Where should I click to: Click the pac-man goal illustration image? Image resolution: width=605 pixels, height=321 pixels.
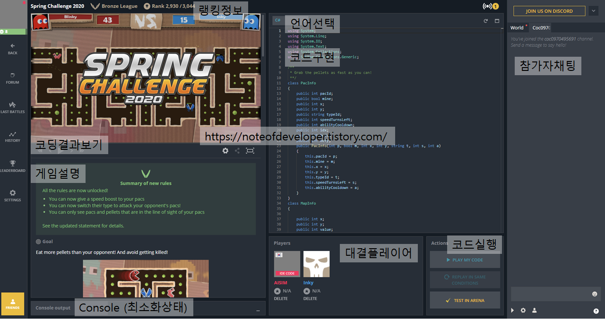pos(146,278)
